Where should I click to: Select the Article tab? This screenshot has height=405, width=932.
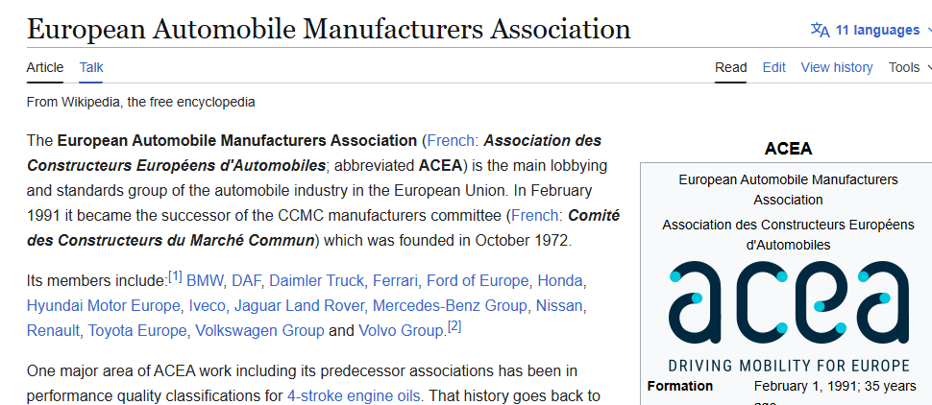point(44,68)
